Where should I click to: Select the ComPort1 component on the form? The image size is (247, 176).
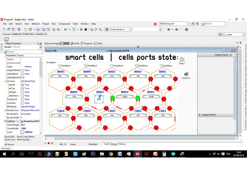(x=186, y=74)
